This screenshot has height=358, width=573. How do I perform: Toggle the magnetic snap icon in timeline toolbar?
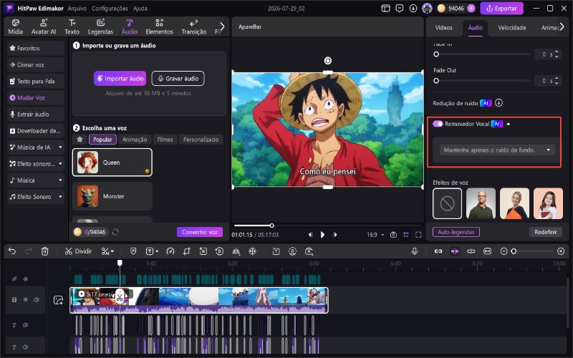pyautogui.click(x=455, y=251)
